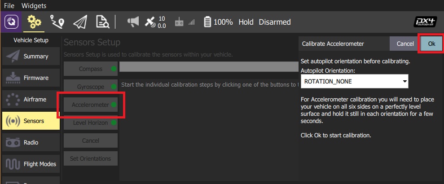Switch to Fly view paper plane icon
The width and height of the screenshot is (444, 184).
(x=79, y=22)
